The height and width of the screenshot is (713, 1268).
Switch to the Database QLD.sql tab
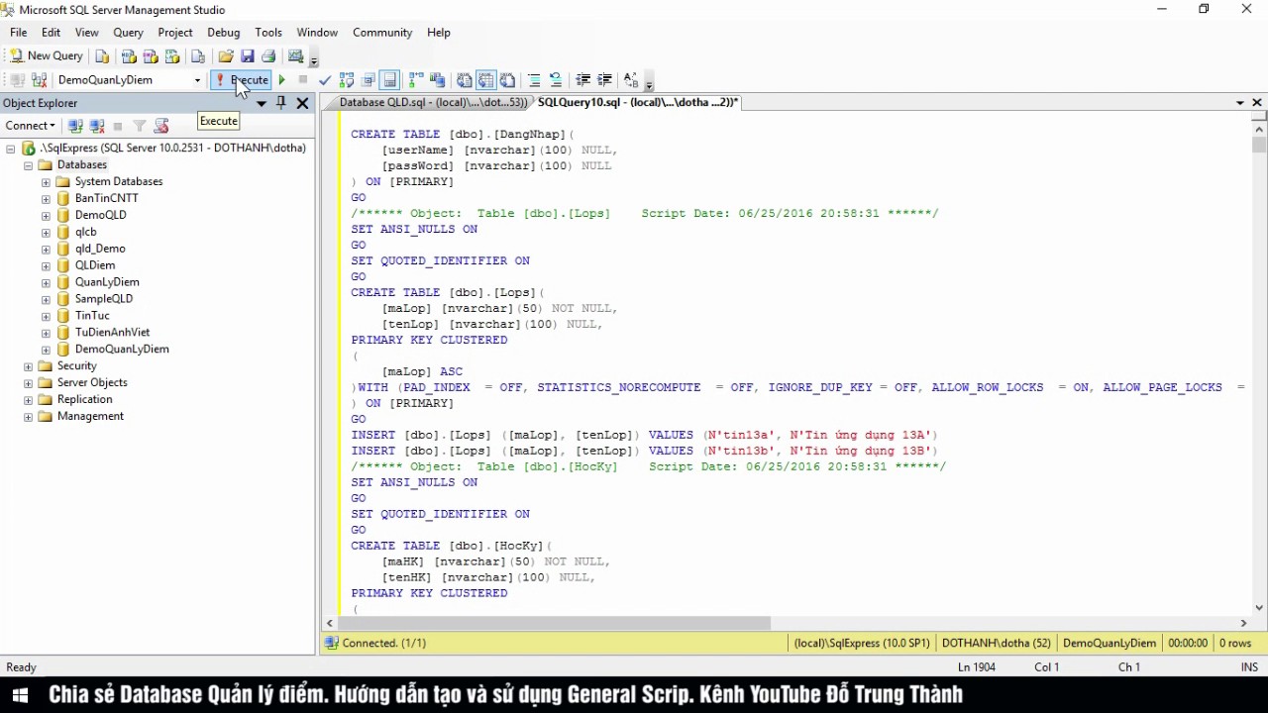click(x=432, y=102)
